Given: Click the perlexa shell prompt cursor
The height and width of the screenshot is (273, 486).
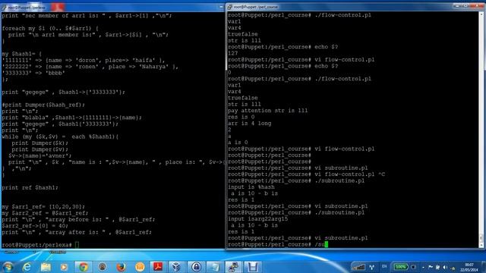Looking at the screenshot, I should tap(77, 245).
